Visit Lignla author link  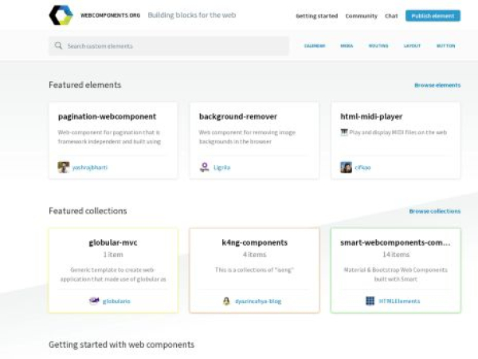222,168
